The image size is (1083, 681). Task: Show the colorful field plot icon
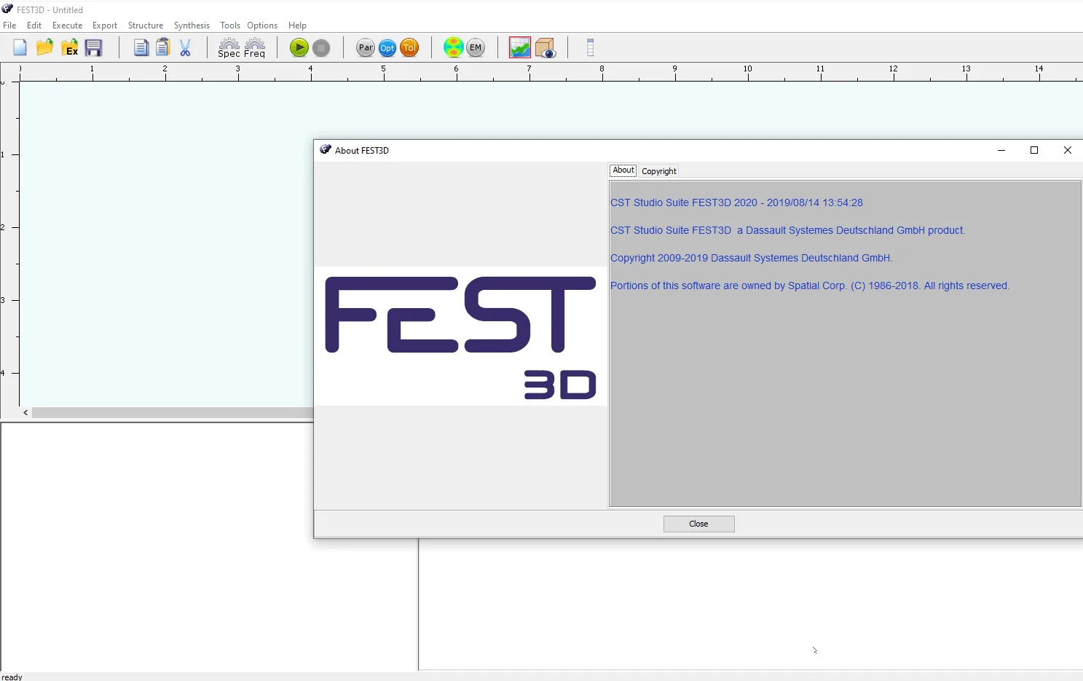tap(454, 48)
